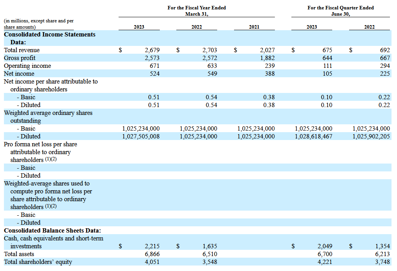Click 'Pro forma net loss per share' label
The height and width of the screenshot is (271, 397).
click(x=40, y=152)
